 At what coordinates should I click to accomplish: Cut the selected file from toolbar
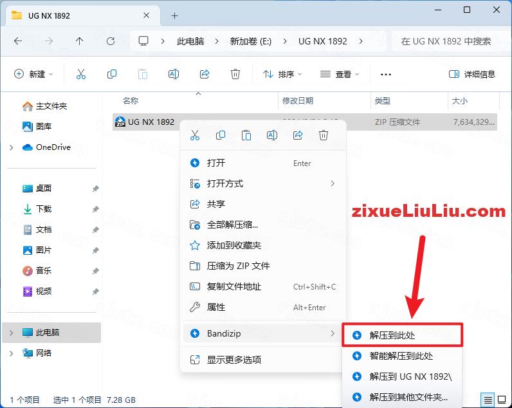point(80,74)
